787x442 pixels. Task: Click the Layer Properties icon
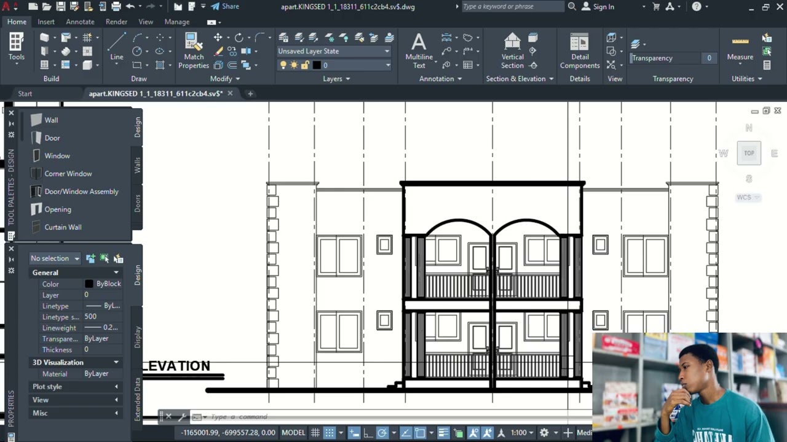point(284,37)
